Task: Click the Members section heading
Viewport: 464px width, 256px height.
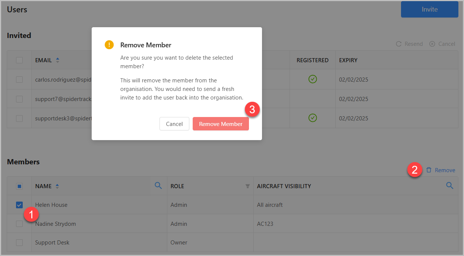Action: (x=23, y=162)
